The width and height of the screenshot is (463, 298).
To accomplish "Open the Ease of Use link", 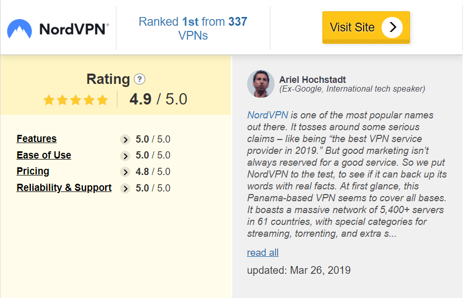I will [x=44, y=155].
